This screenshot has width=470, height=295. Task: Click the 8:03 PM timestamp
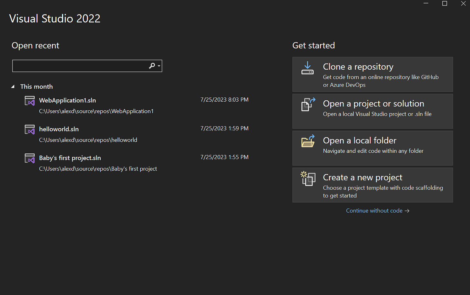tap(224, 100)
